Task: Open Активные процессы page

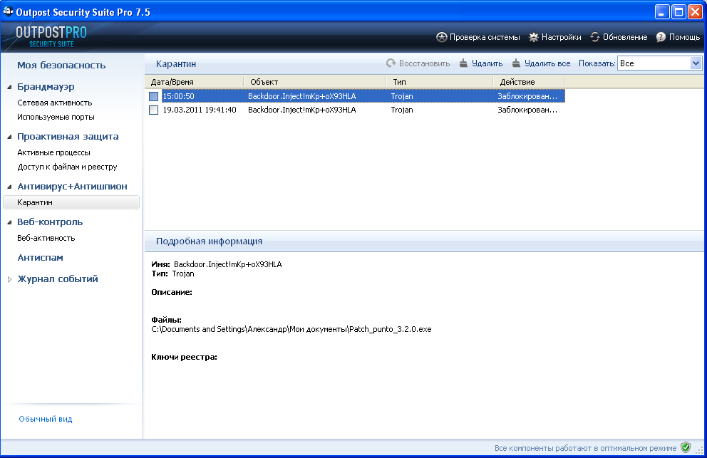Action: click(x=53, y=153)
